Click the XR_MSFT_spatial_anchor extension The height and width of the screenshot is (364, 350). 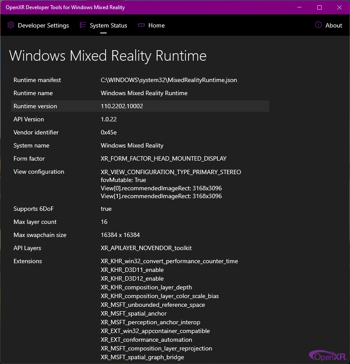pyautogui.click(x=134, y=314)
